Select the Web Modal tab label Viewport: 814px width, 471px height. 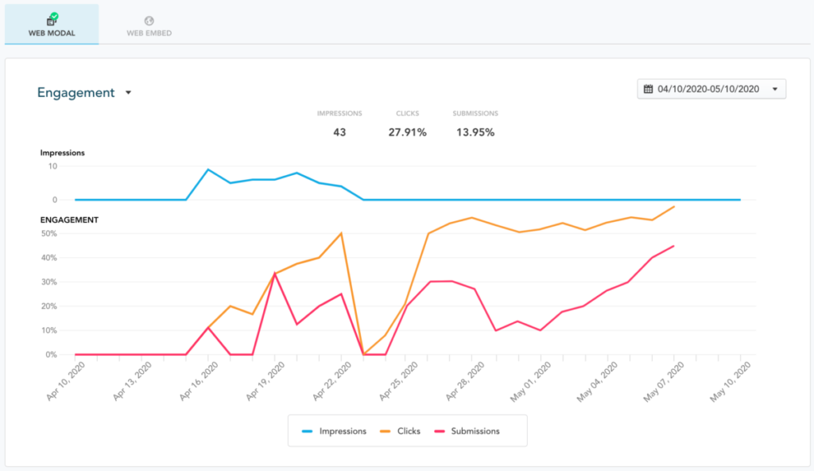pos(52,33)
